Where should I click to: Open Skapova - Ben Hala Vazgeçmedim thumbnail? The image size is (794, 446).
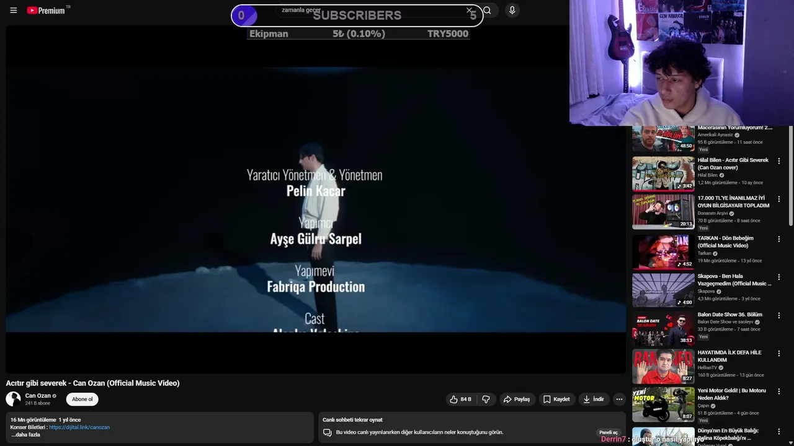663,290
